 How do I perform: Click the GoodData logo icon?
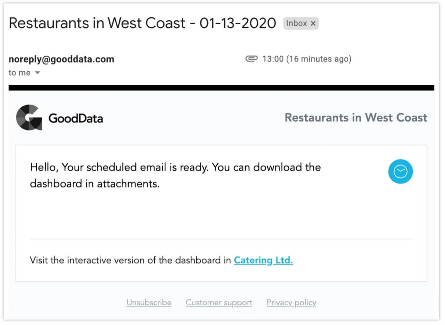pos(29,117)
